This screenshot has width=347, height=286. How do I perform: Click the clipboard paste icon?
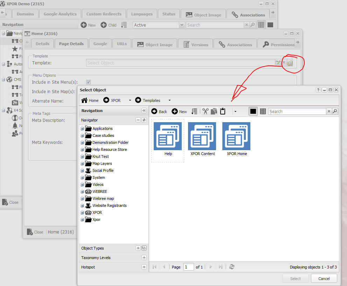coord(223,111)
